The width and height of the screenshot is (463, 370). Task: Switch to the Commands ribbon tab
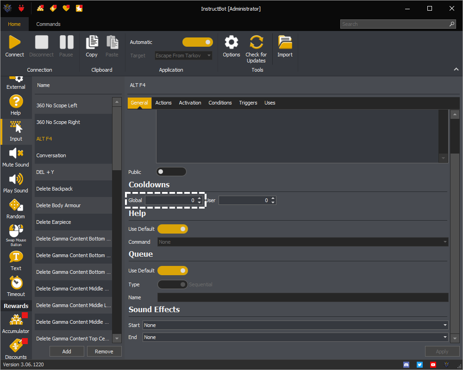click(x=49, y=24)
